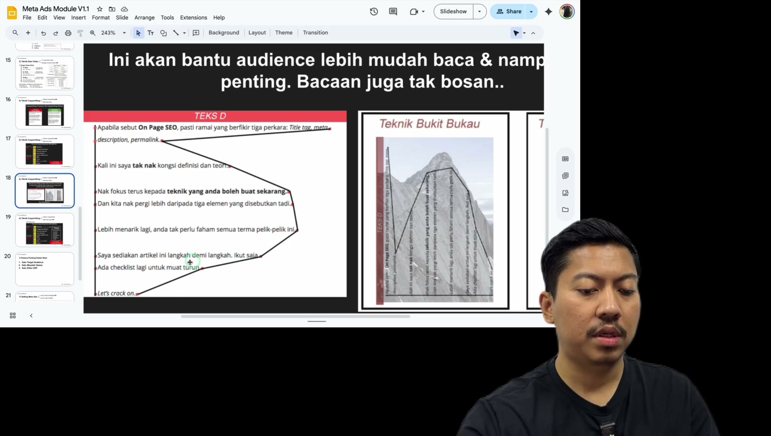
Task: Select slide 20 thumbnail
Action: click(44, 269)
